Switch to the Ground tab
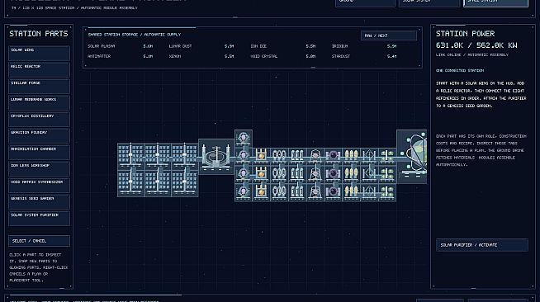This screenshot has width=540, height=302. click(x=365, y=2)
